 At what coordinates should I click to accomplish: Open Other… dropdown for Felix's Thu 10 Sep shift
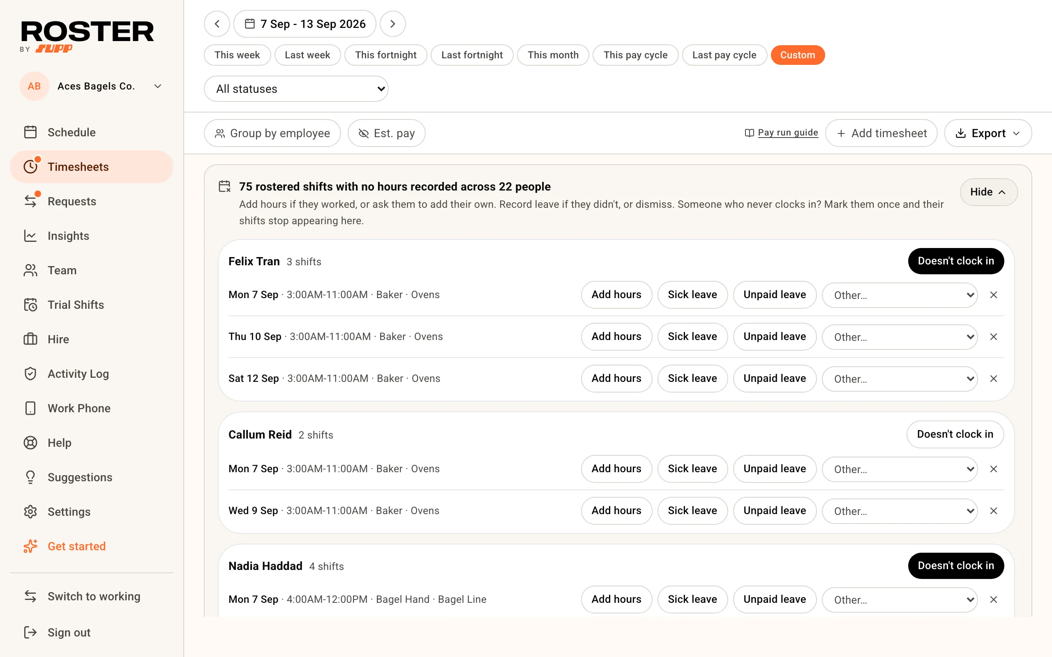900,337
